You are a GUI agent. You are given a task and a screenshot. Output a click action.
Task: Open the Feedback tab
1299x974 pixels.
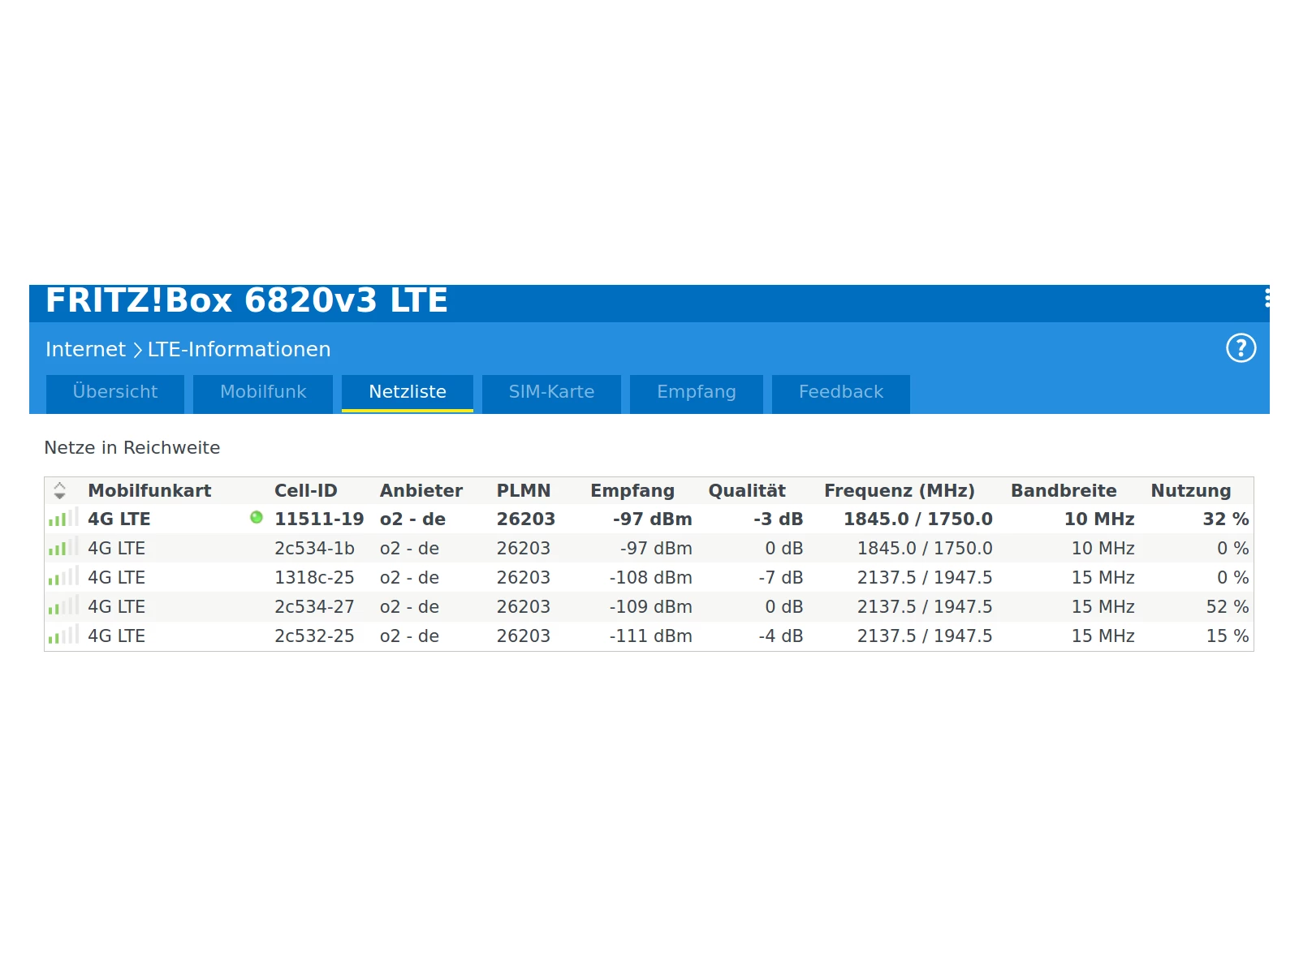841,394
